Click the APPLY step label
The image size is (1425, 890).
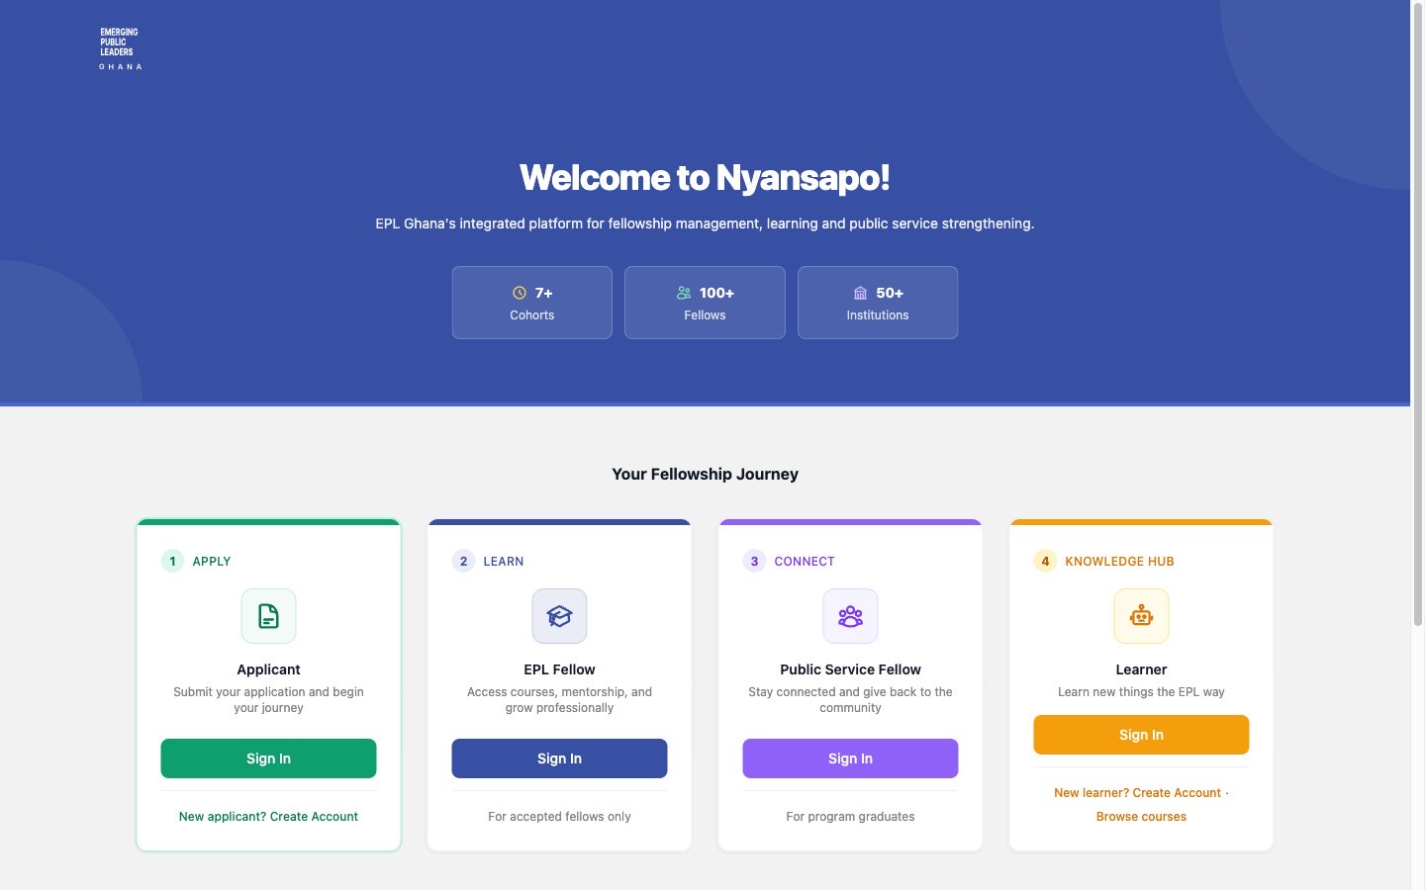pyautogui.click(x=212, y=561)
